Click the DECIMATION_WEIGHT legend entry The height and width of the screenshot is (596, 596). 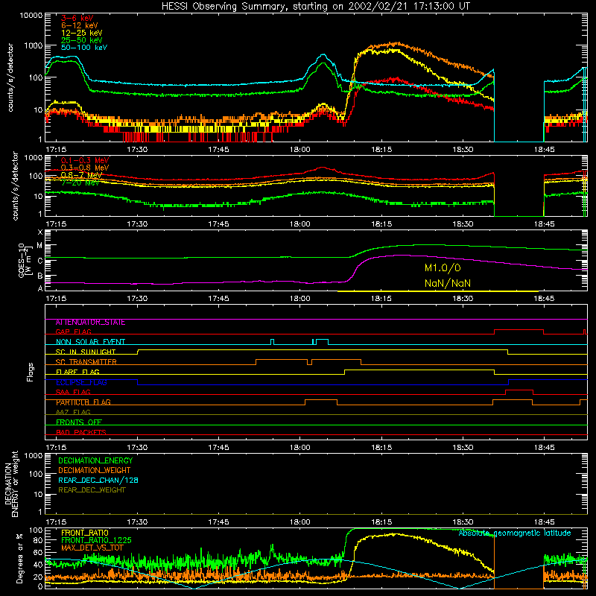pos(95,471)
